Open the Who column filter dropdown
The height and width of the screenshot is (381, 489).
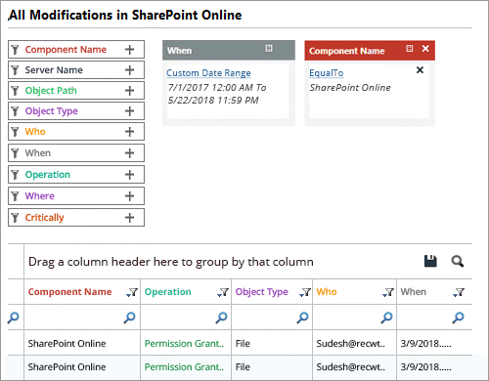pyautogui.click(x=388, y=292)
